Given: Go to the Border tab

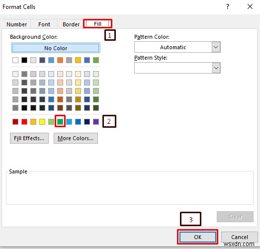Looking at the screenshot, I should point(71,24).
